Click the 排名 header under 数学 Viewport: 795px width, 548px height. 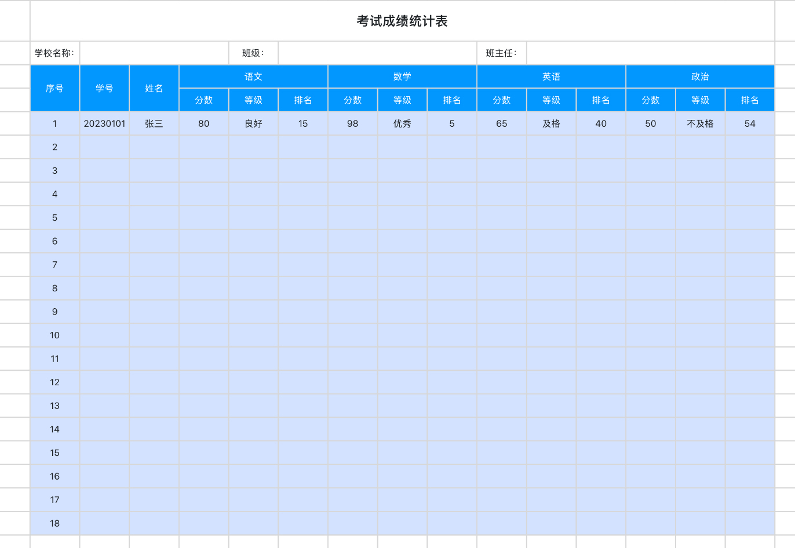coord(452,100)
